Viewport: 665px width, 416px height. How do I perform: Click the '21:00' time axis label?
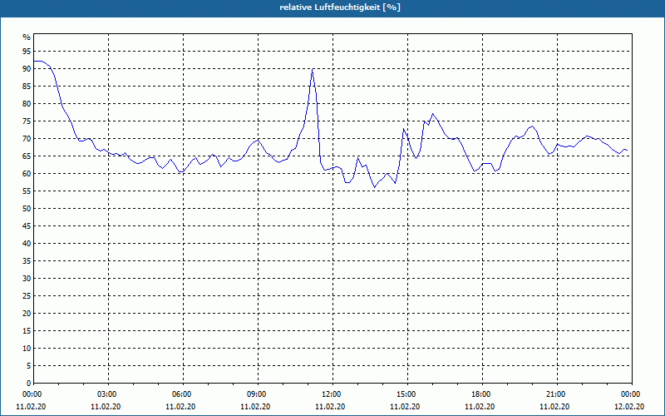(557, 394)
